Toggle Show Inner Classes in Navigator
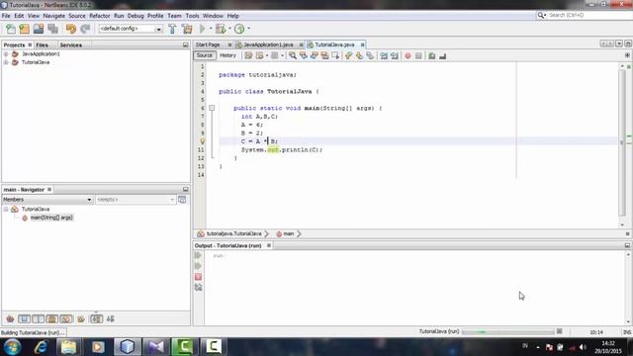The height and width of the screenshot is (356, 633). [66, 318]
